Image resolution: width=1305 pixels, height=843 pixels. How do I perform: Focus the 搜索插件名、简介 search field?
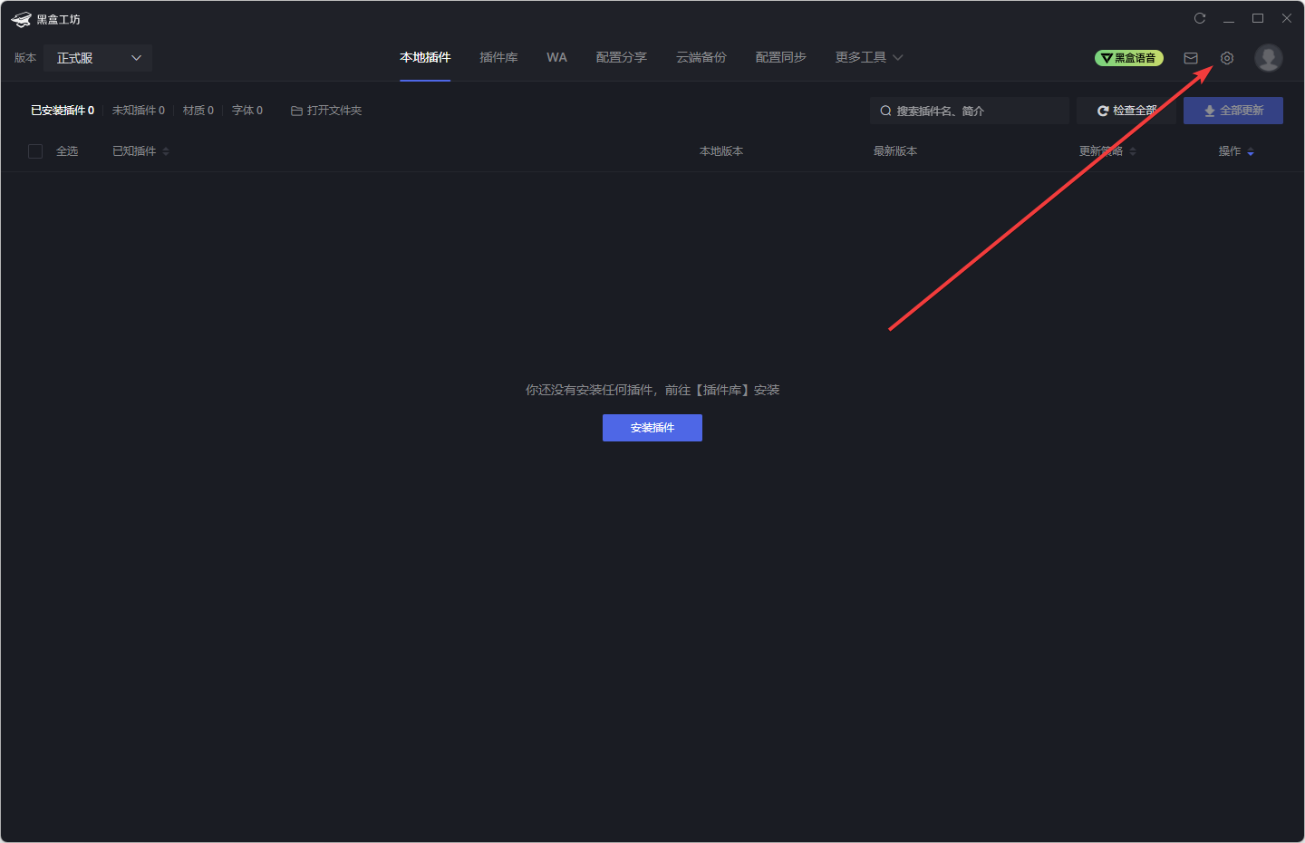(x=970, y=111)
